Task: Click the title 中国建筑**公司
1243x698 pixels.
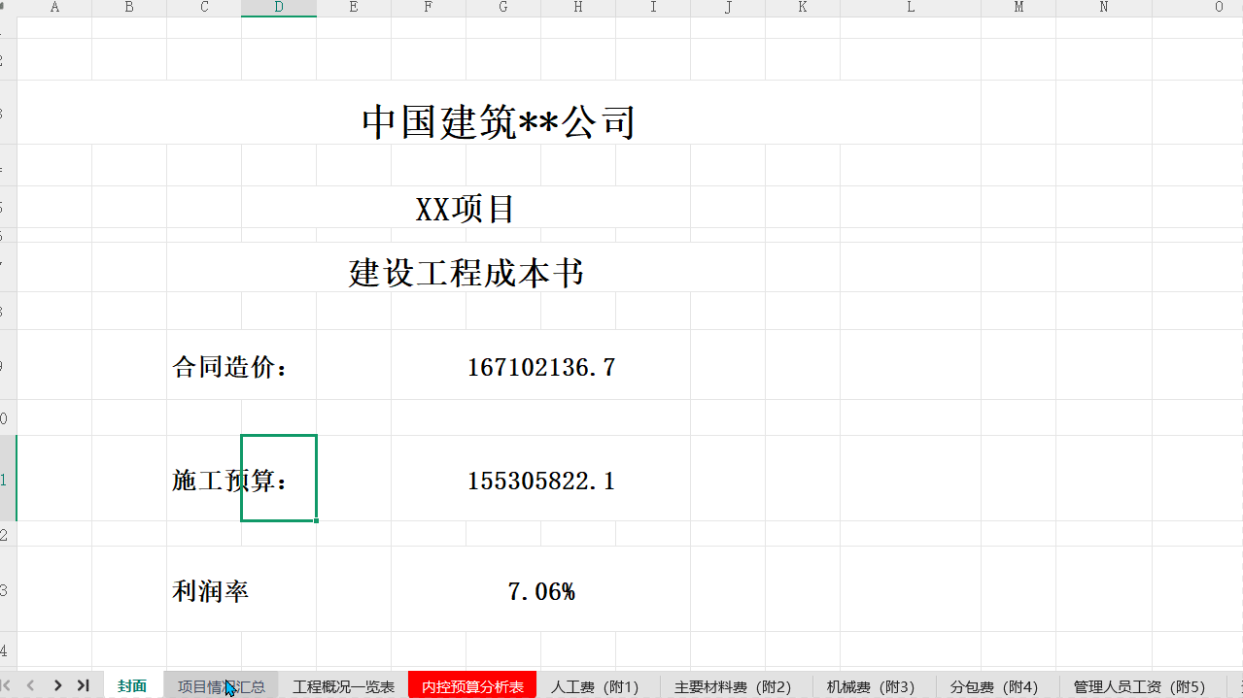Action: 499,122
